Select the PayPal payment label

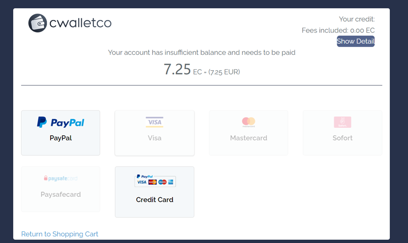click(60, 138)
